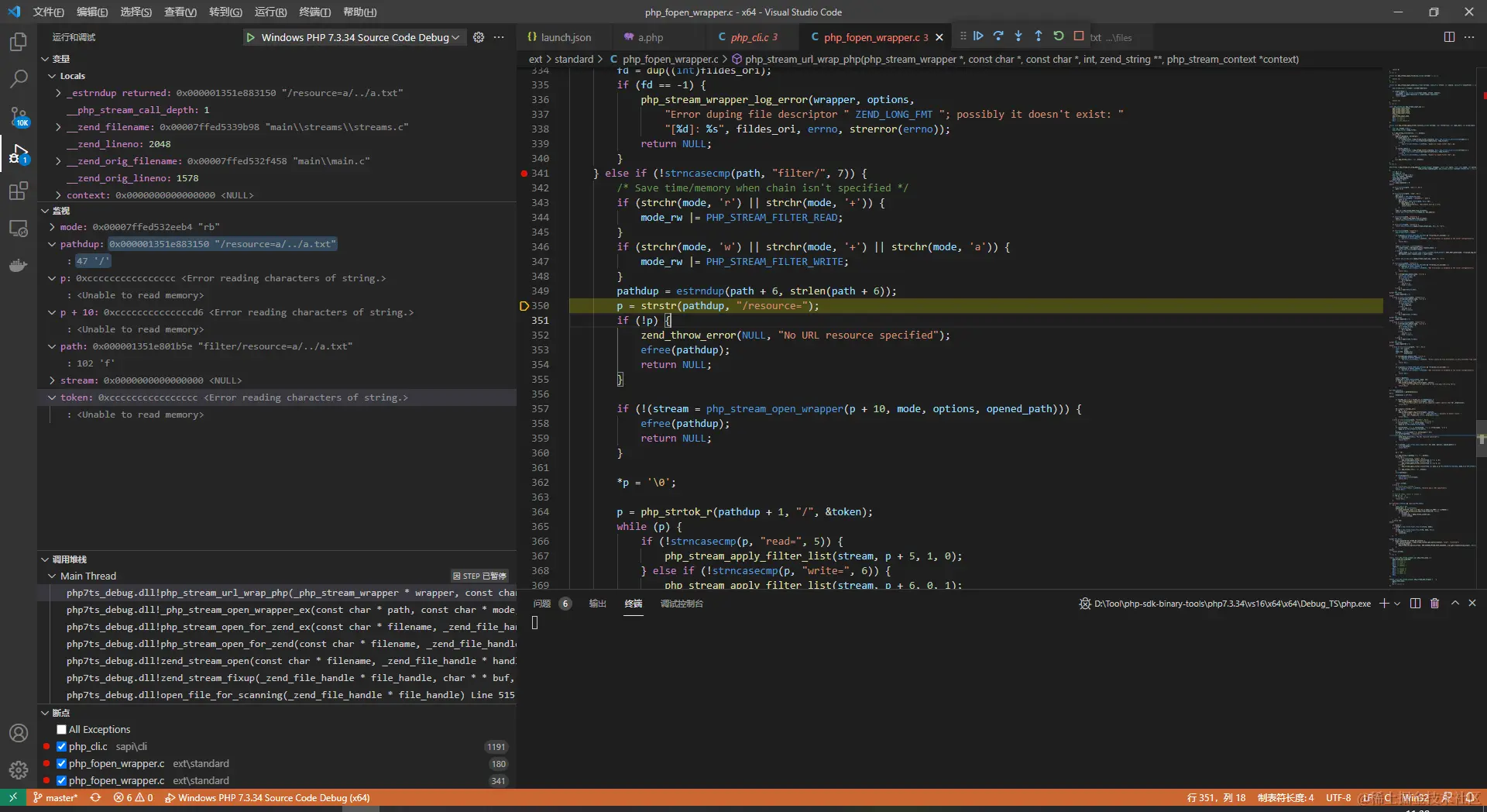This screenshot has width=1487, height=812.
Task: Switch to the php_cli.c tab
Action: point(748,37)
